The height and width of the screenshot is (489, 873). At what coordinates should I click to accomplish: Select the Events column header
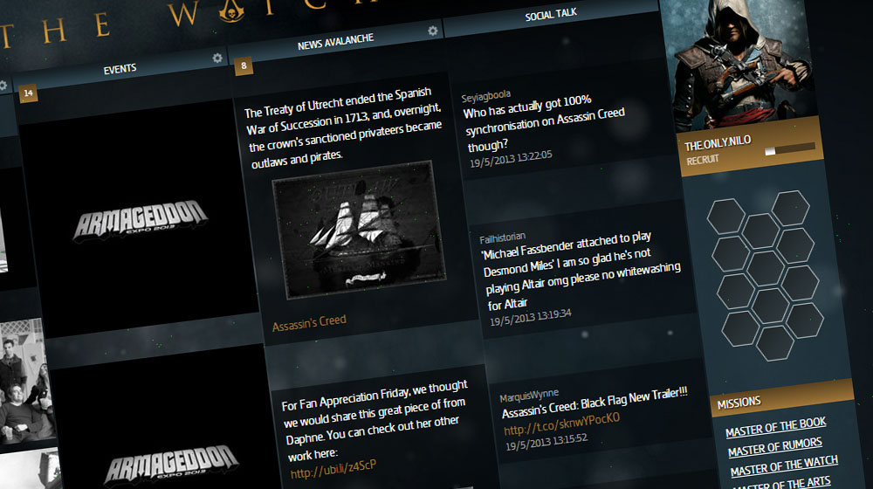click(x=120, y=69)
